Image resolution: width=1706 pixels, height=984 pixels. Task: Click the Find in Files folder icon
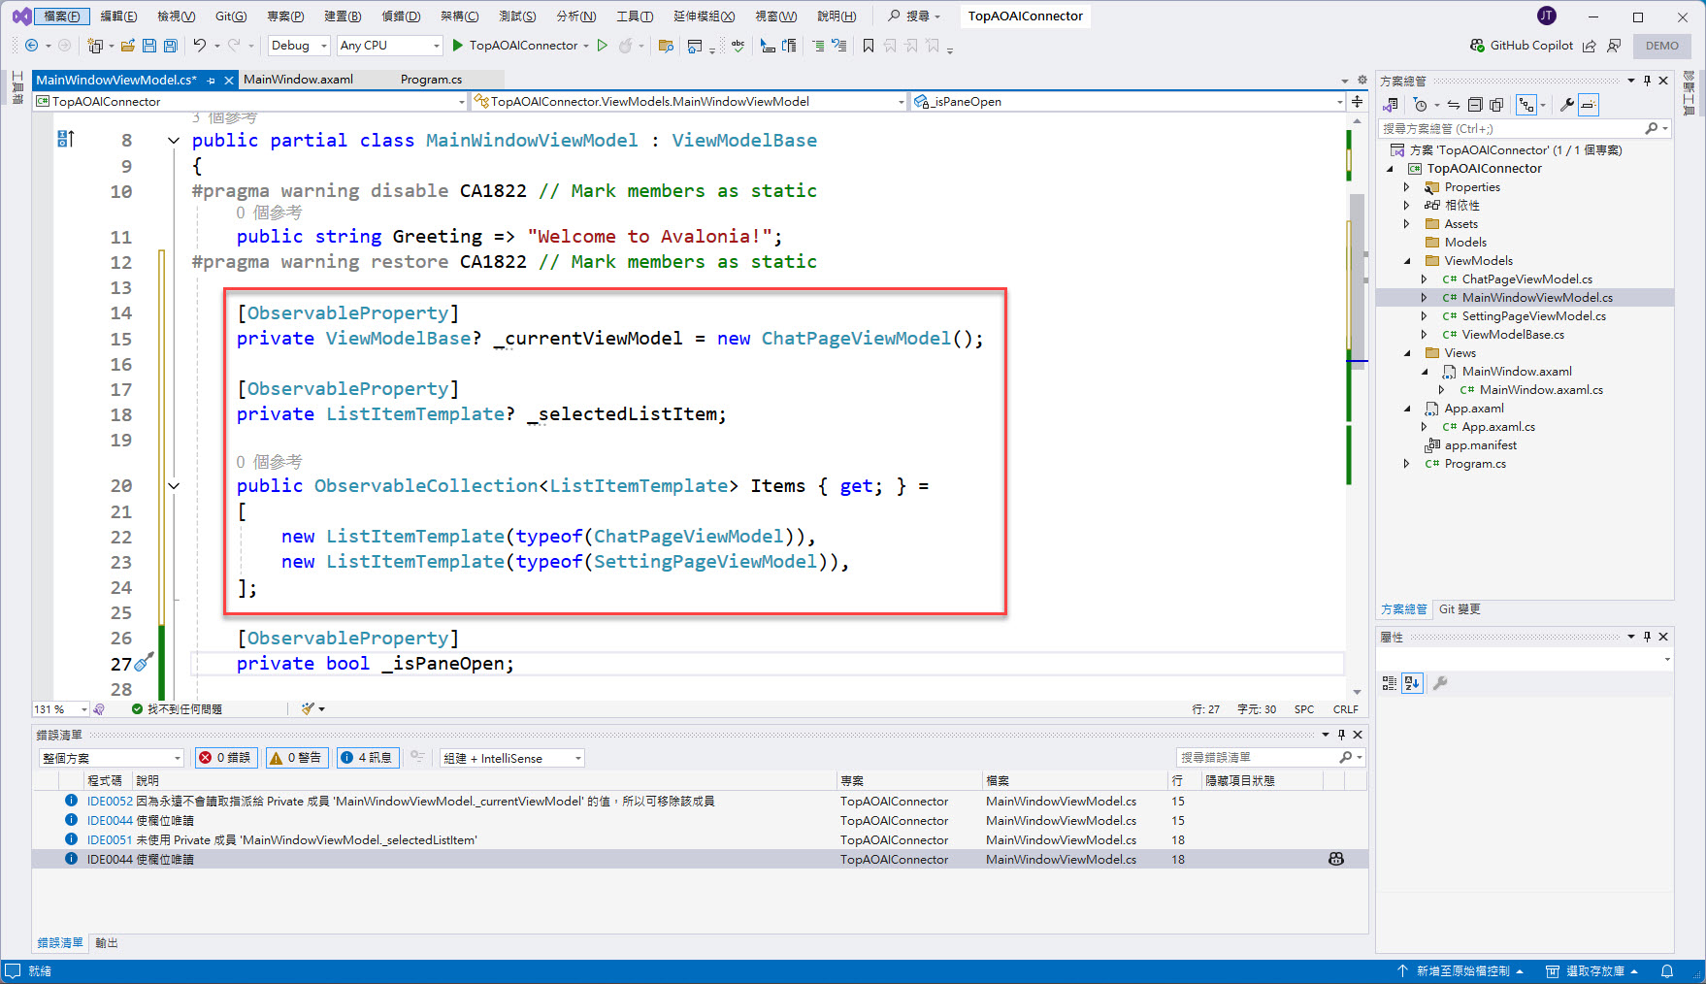click(666, 46)
